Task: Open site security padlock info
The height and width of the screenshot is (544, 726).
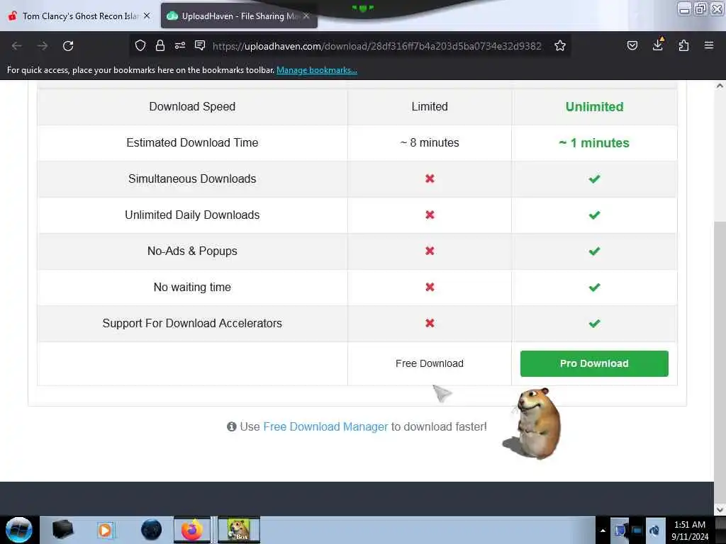Action: [x=160, y=45]
